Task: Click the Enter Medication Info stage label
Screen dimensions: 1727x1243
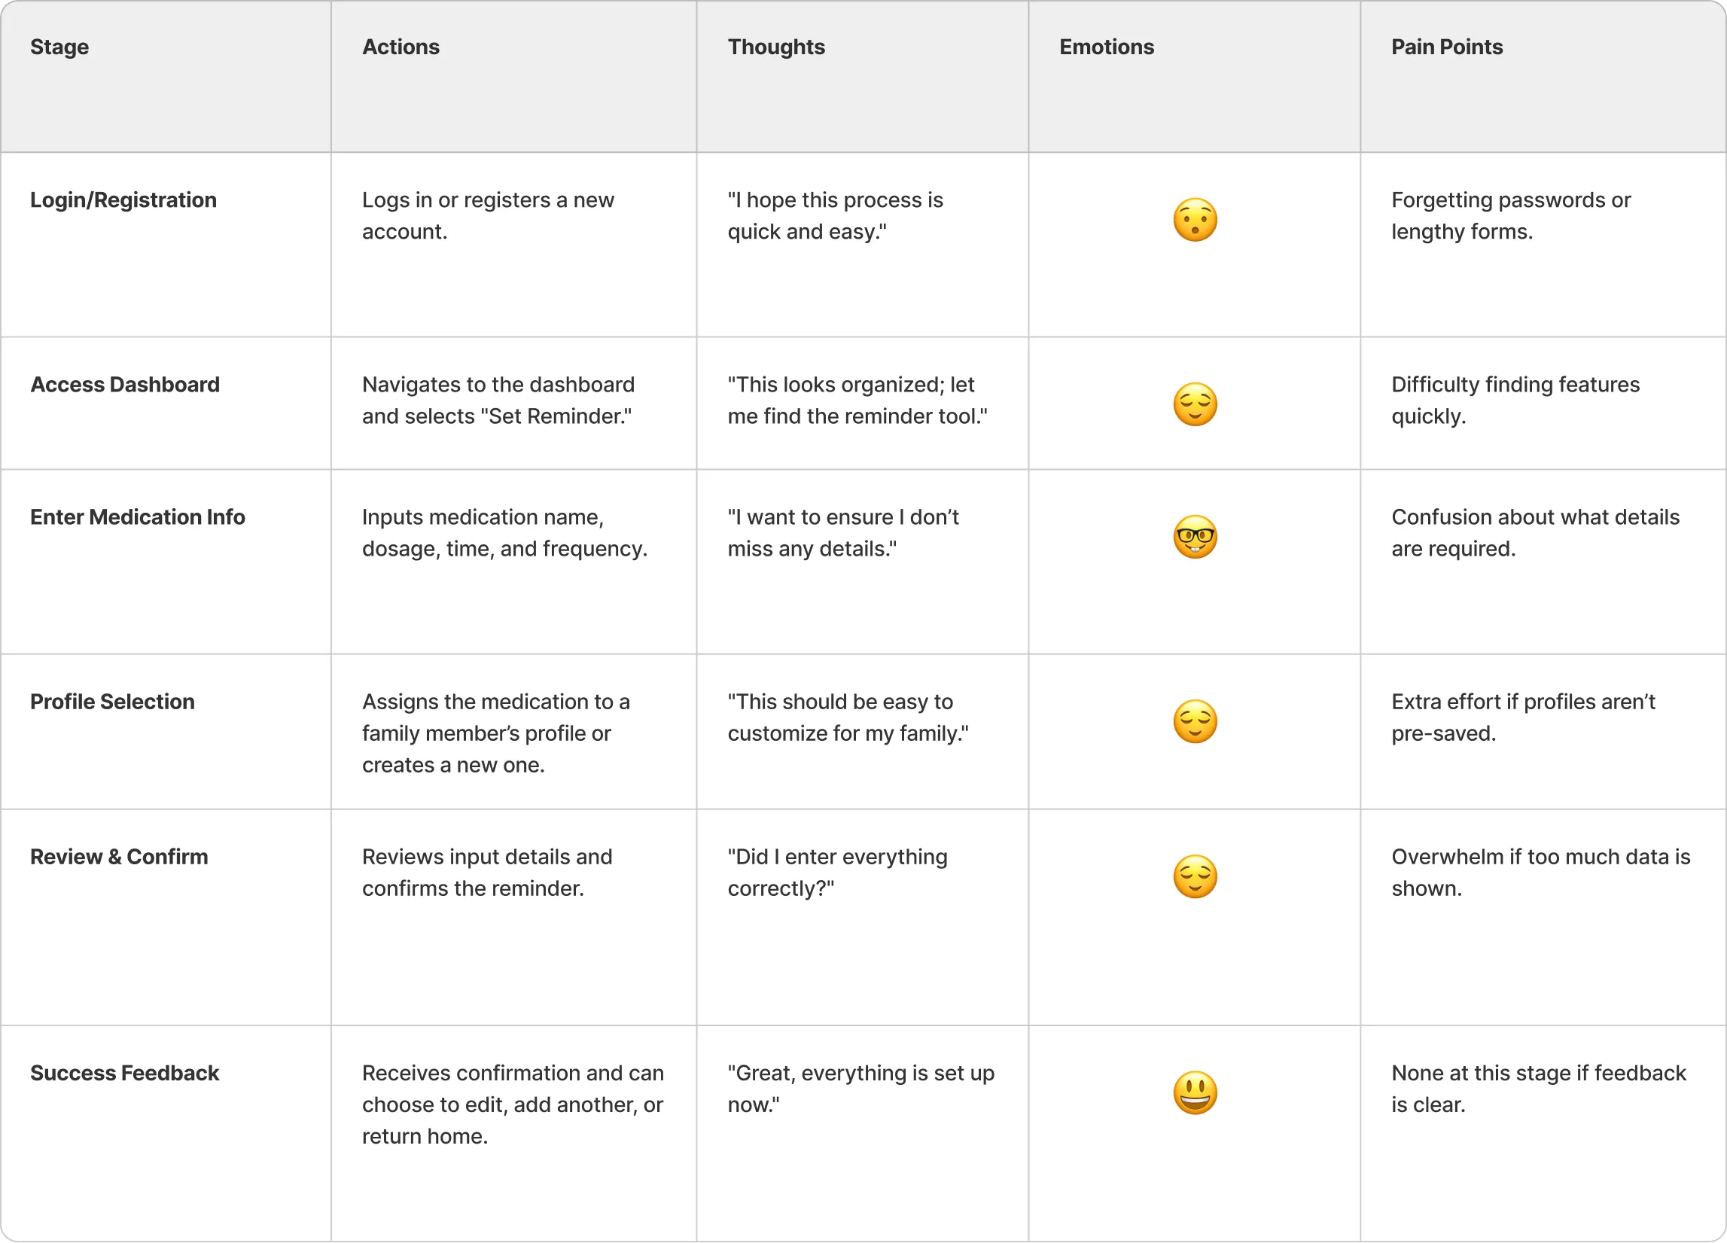Action: coord(138,517)
